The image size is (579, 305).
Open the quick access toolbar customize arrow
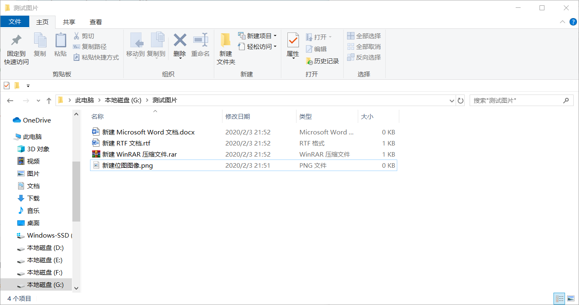28,85
